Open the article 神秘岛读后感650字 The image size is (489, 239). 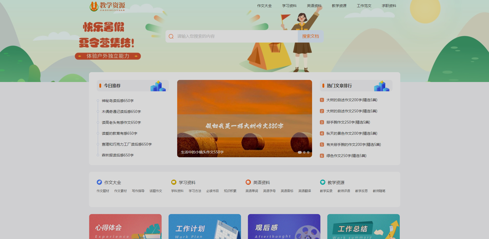coord(118,101)
